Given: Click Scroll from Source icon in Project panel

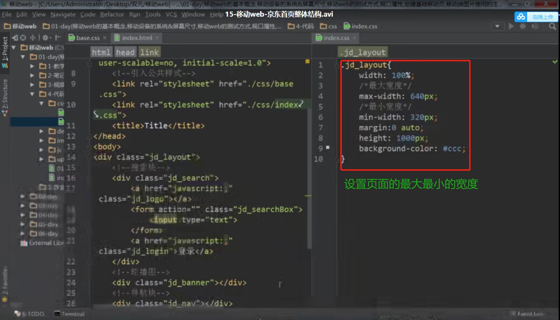Looking at the screenshot, I should point(15,37).
